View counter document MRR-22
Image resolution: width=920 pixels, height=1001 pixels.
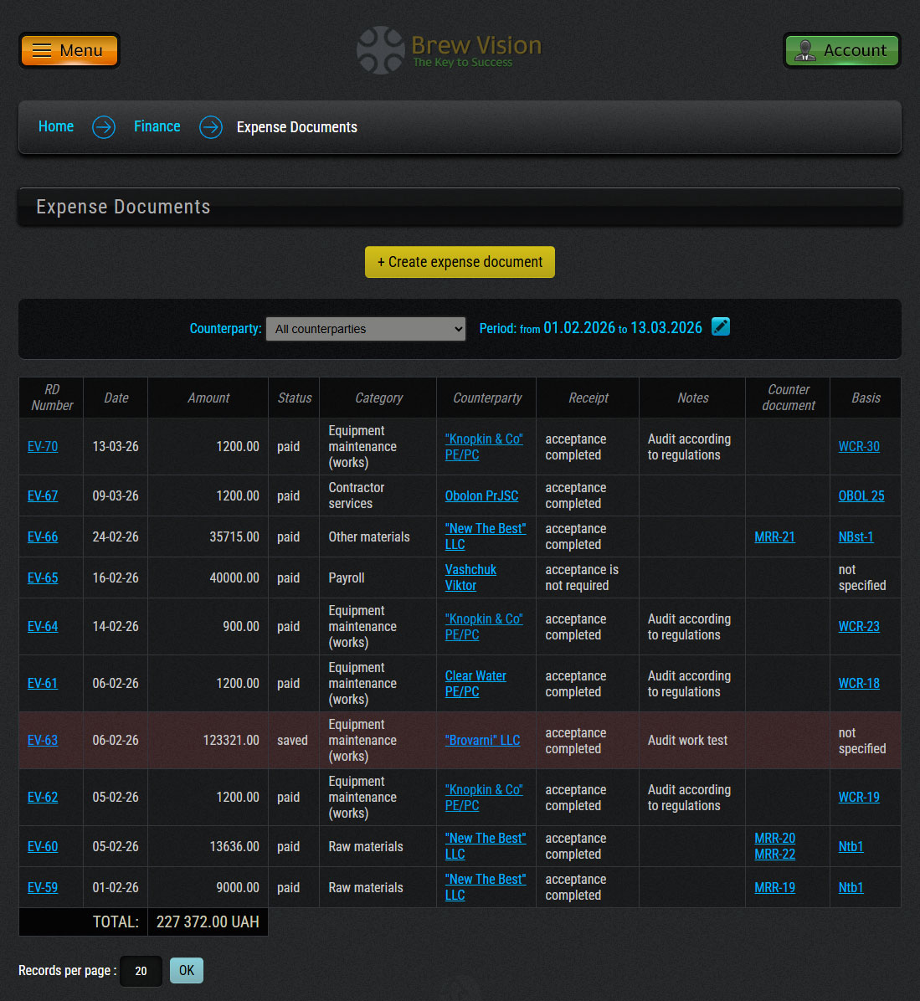(x=774, y=855)
